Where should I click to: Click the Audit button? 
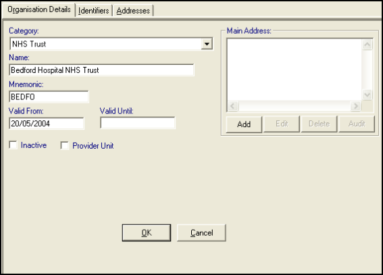tap(357, 124)
